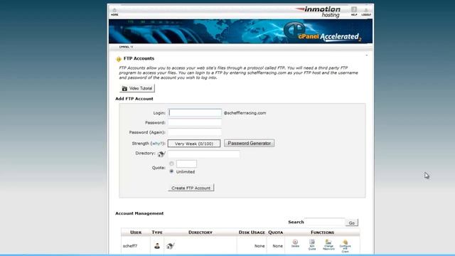Viewport: 455px width, 256px height.
Task: Browse directory icon beside Directory field
Action: [161, 154]
